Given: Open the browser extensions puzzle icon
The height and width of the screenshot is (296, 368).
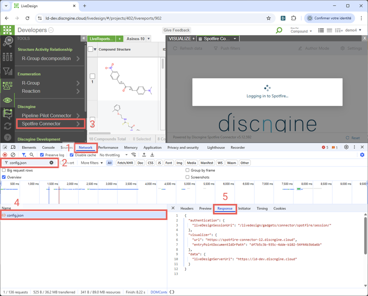Looking at the screenshot, I should tap(293, 18).
